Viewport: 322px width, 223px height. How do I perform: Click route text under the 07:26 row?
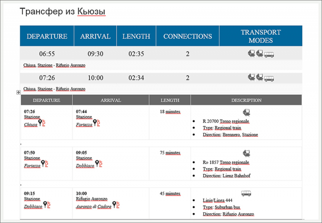click(x=54, y=89)
